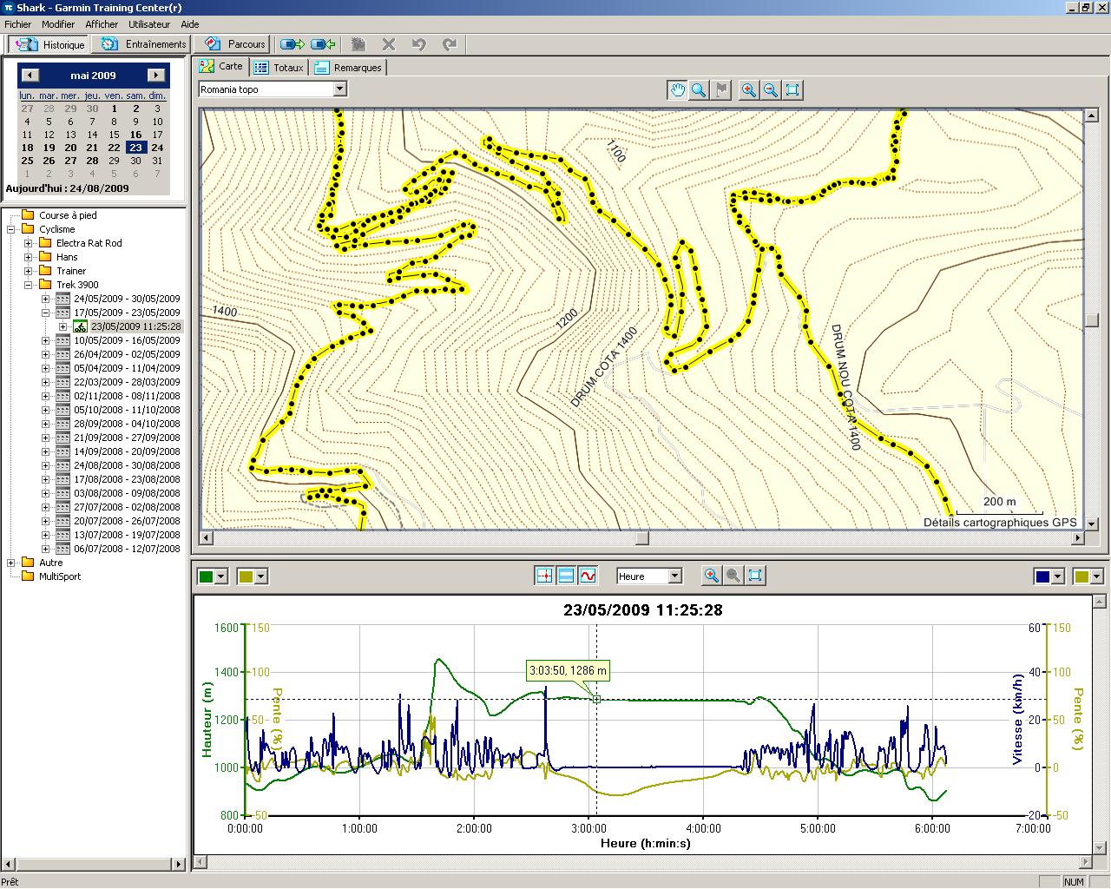Switch to the Totaux tab
The width and height of the screenshot is (1111, 889).
point(279,67)
